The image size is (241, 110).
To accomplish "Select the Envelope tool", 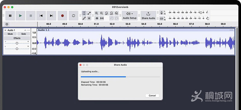I will tap(89, 13).
